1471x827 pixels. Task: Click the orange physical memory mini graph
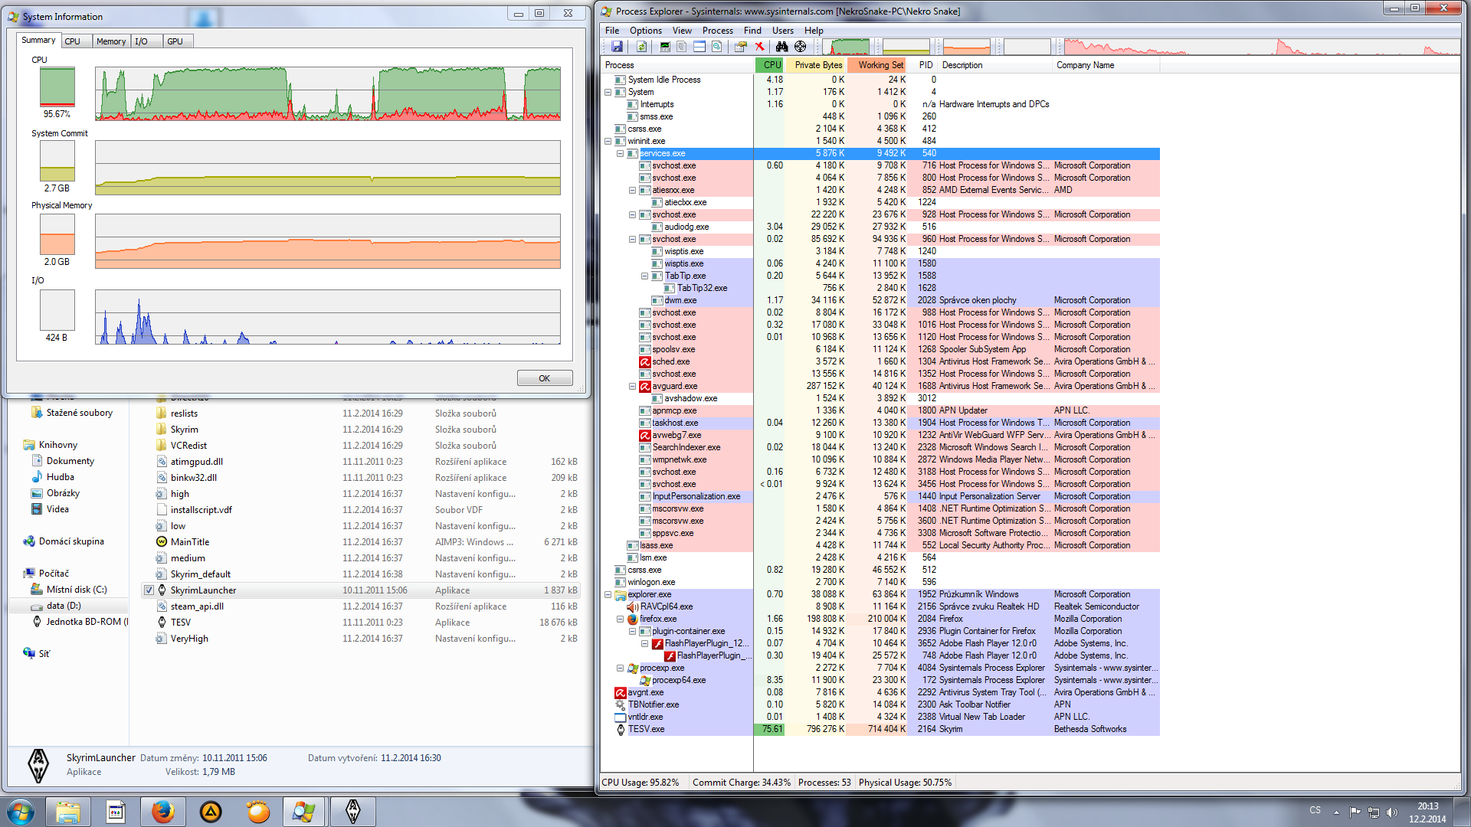[x=967, y=47]
